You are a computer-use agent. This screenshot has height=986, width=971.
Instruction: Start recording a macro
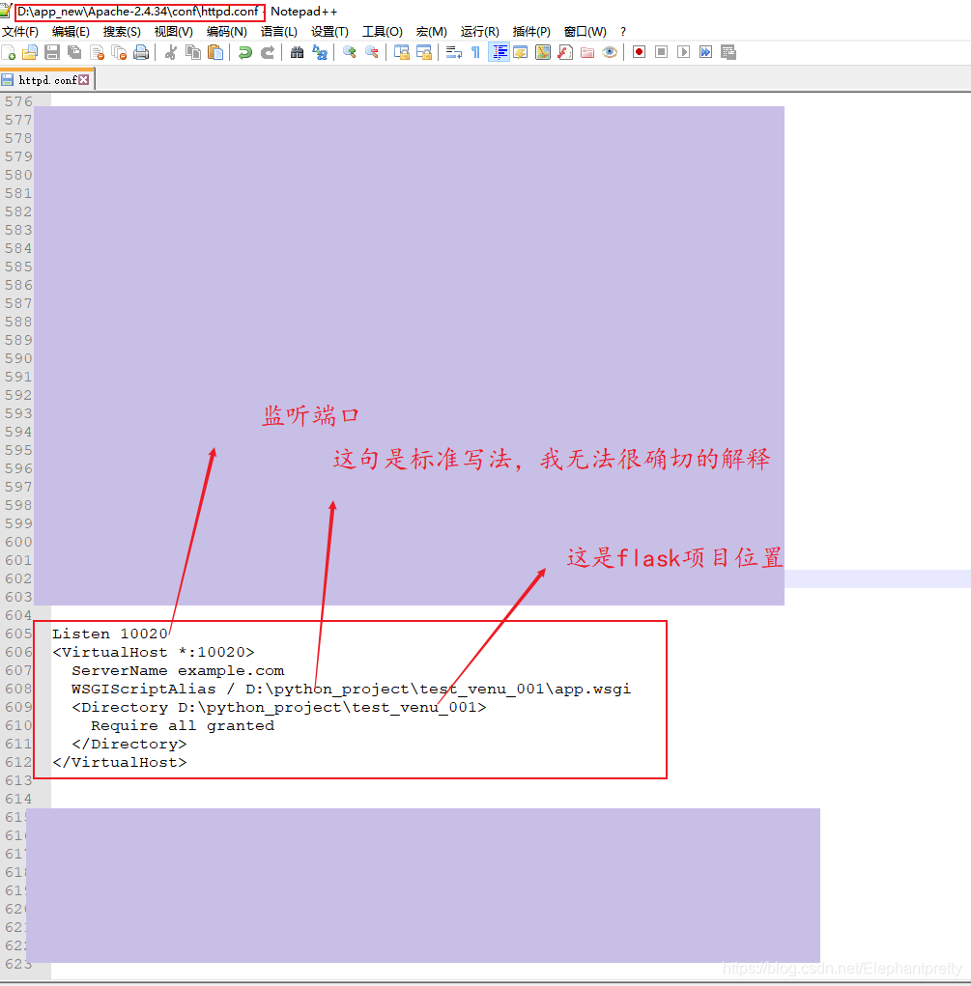click(640, 52)
